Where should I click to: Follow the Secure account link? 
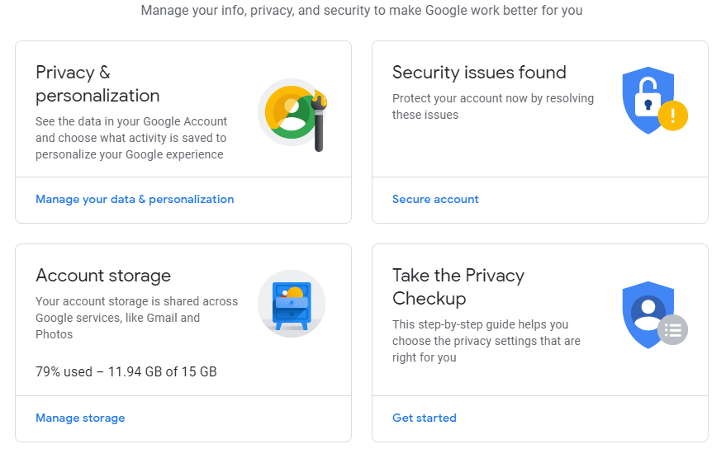click(435, 199)
